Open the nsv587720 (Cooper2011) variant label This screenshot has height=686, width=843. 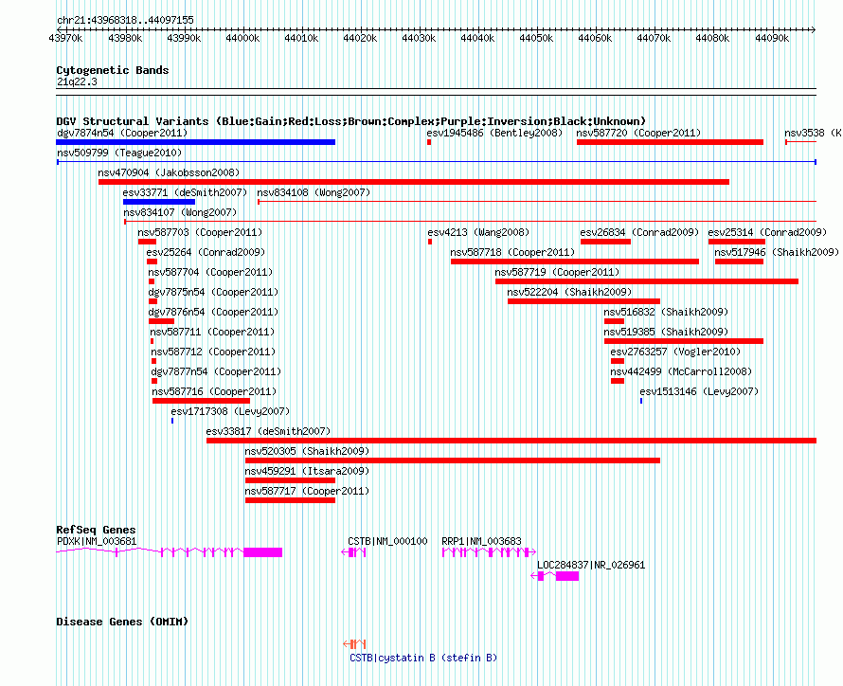pyautogui.click(x=638, y=133)
